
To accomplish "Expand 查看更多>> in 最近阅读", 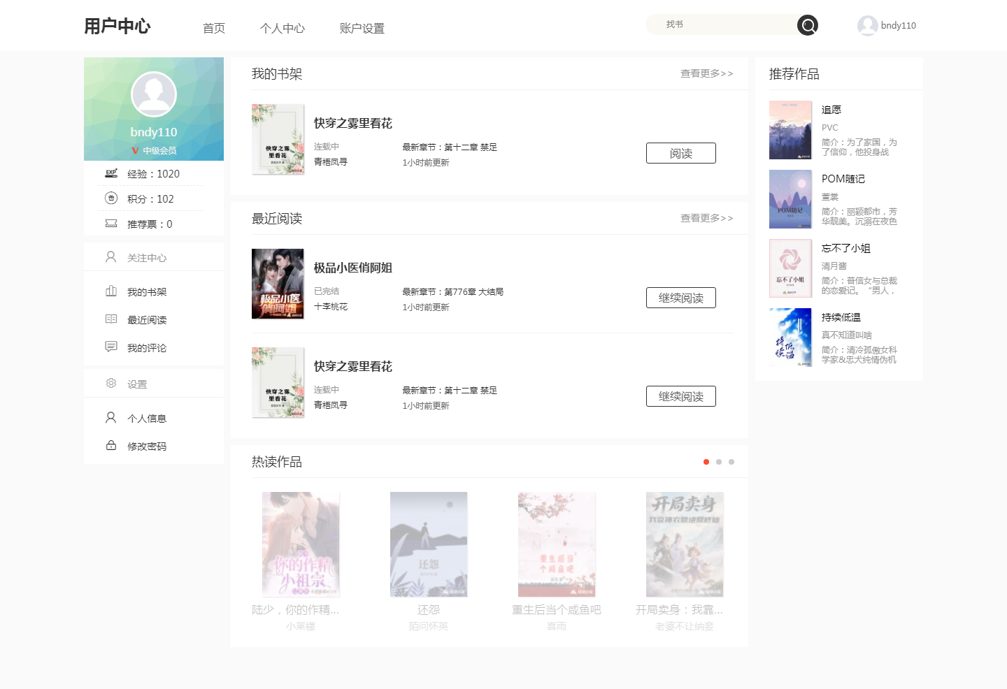I will coord(707,218).
